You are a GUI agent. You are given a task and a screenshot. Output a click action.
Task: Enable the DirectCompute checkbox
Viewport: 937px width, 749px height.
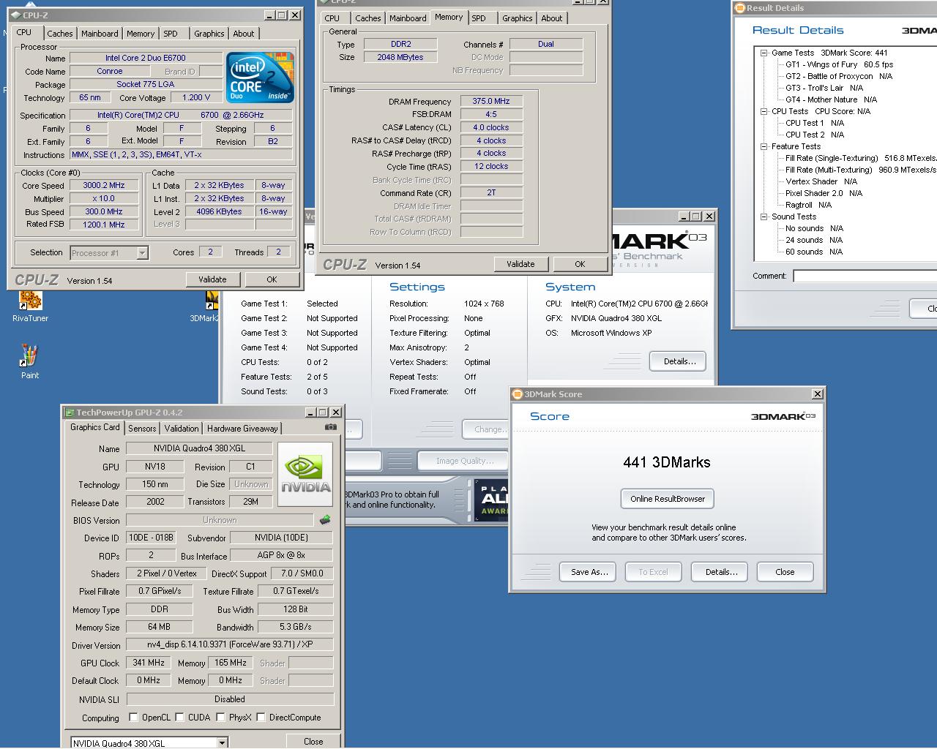pyautogui.click(x=261, y=718)
